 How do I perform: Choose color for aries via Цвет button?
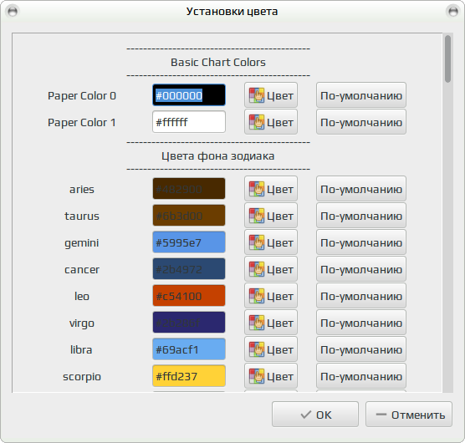271,189
